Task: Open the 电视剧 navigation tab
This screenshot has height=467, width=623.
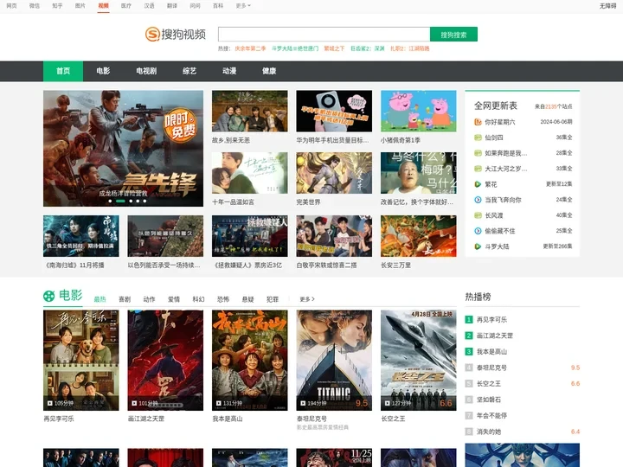Action: tap(146, 71)
